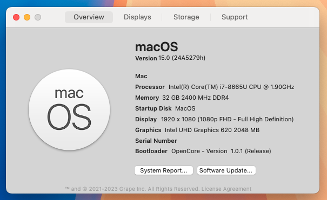Click the Graphics label
This screenshot has height=200, width=327.
point(148,130)
